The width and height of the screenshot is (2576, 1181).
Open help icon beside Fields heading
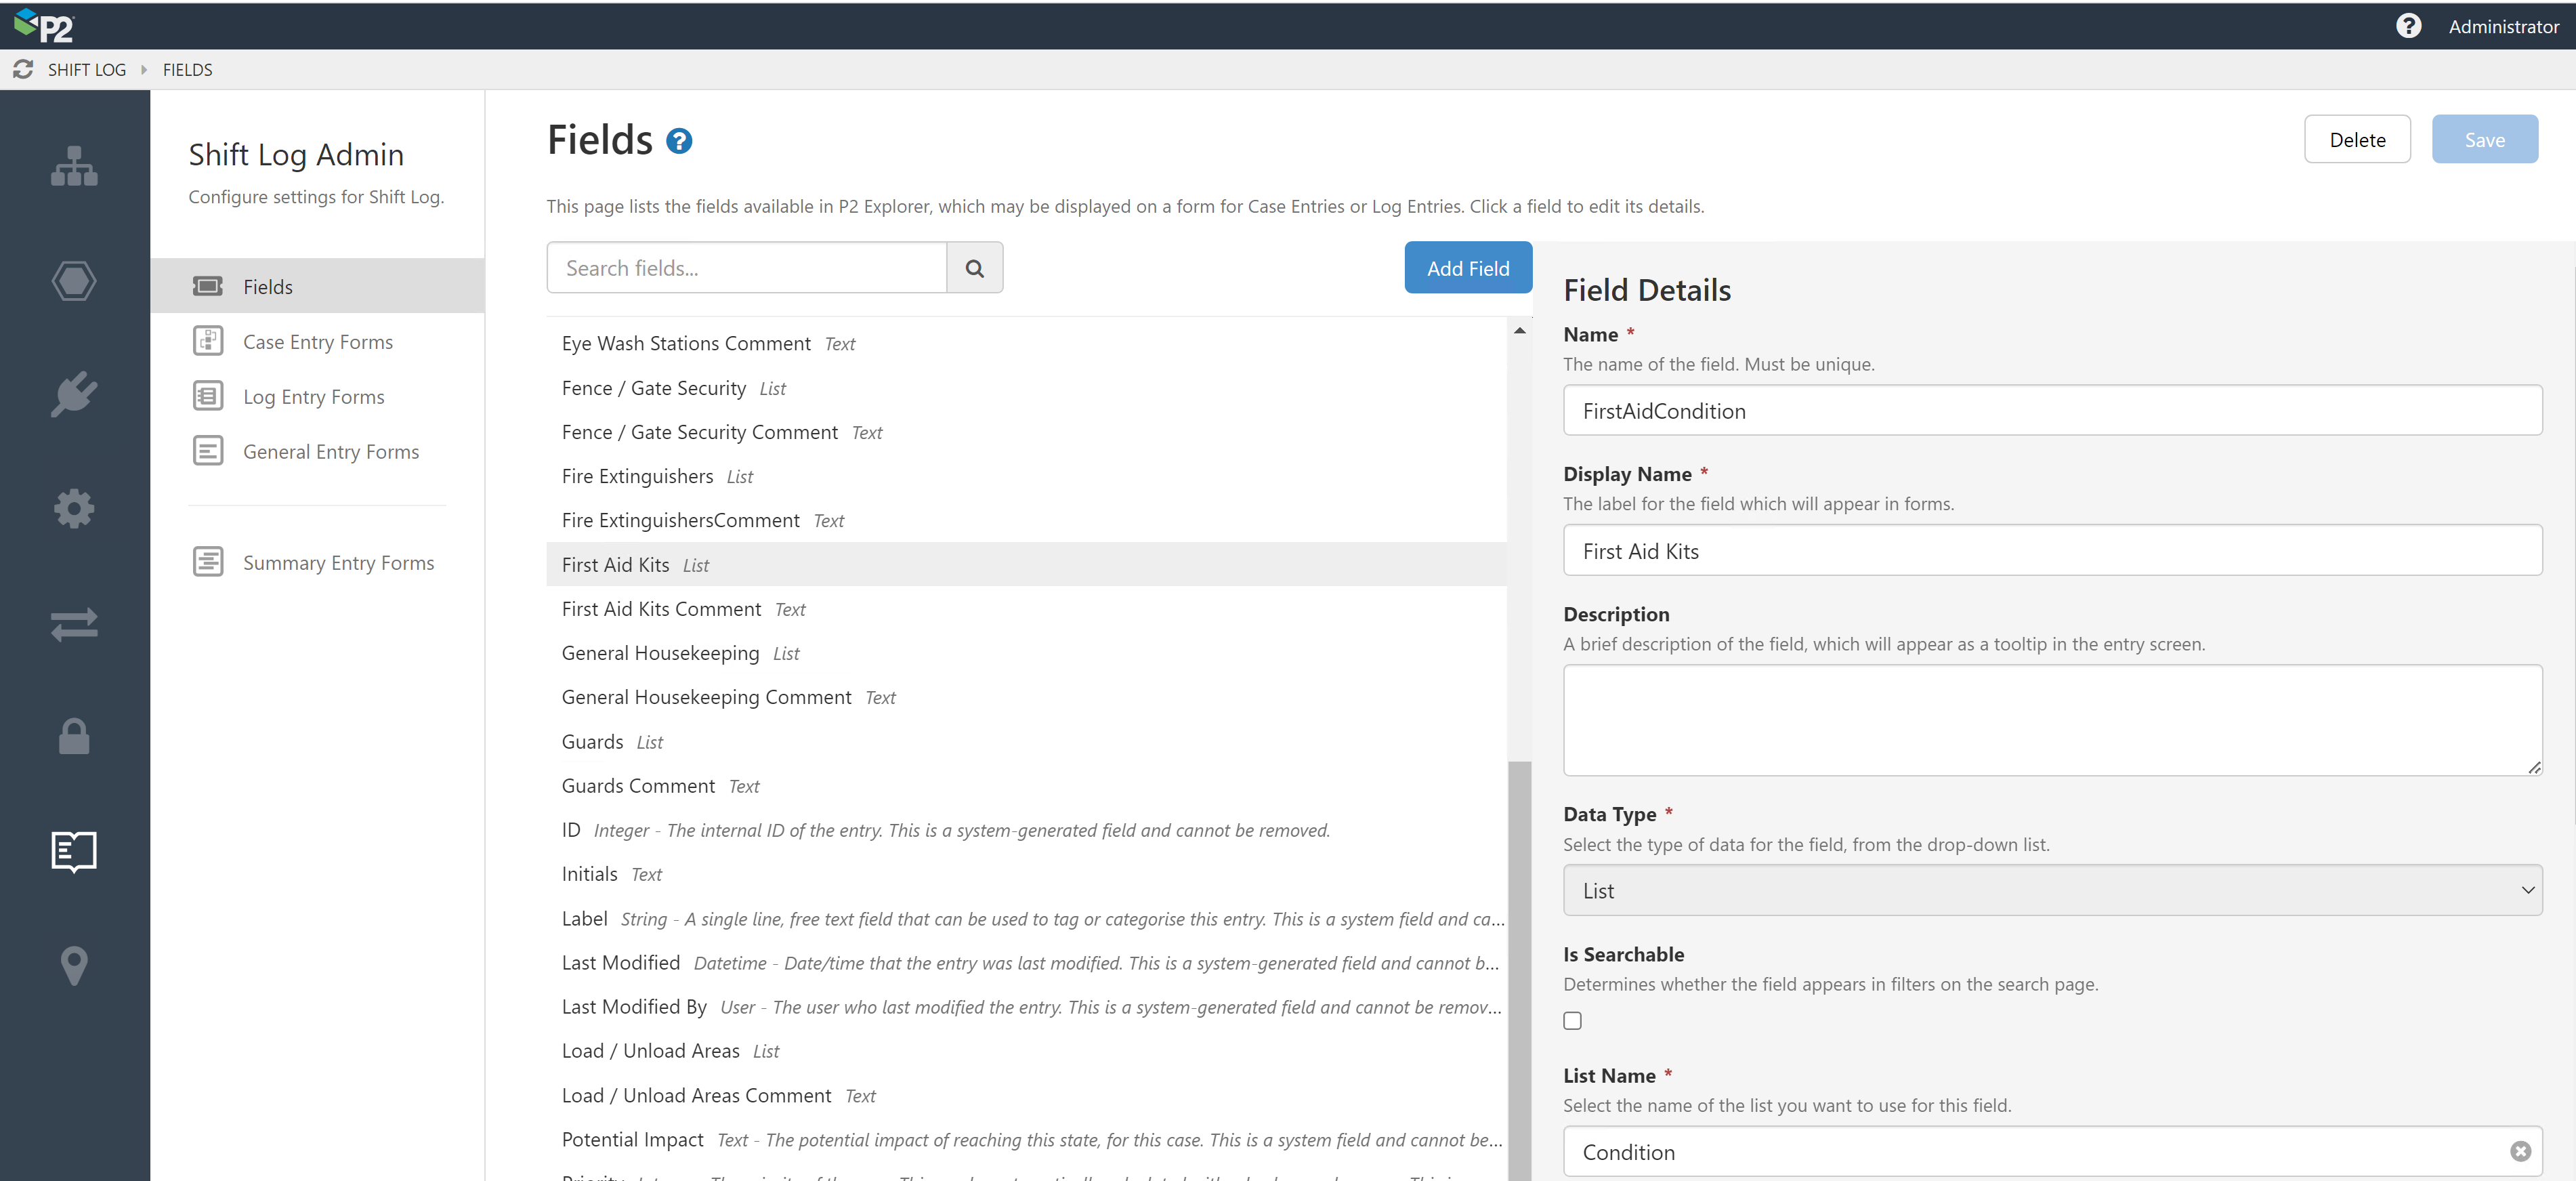coord(679,141)
